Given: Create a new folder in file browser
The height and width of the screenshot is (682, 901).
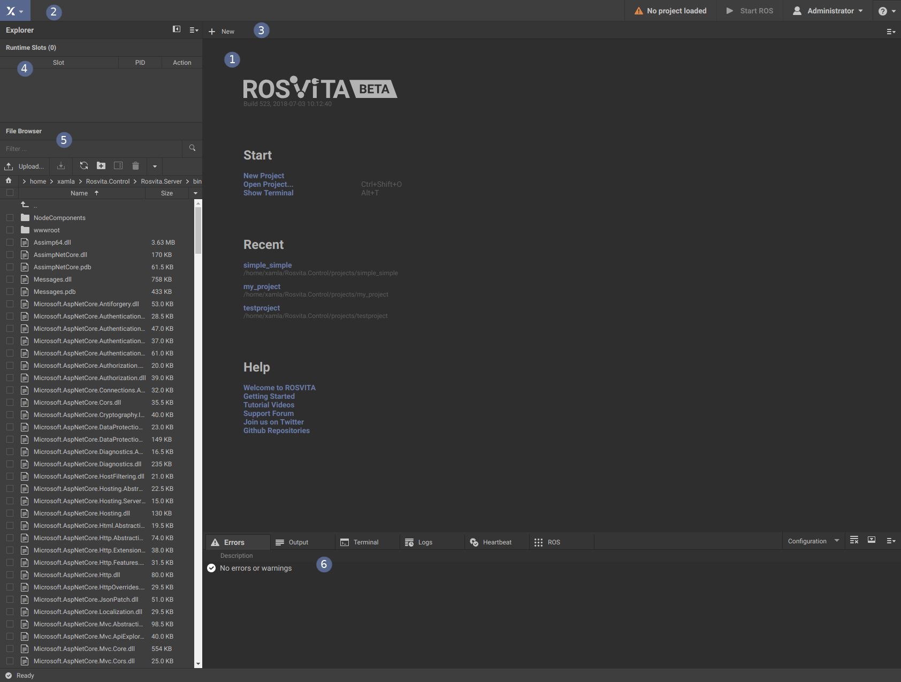Looking at the screenshot, I should 101,166.
